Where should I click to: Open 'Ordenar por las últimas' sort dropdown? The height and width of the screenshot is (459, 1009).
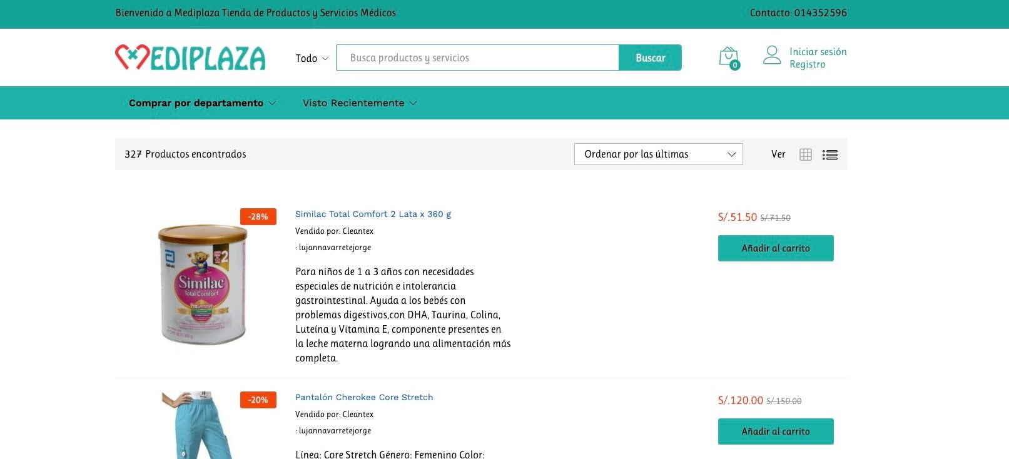(x=659, y=154)
